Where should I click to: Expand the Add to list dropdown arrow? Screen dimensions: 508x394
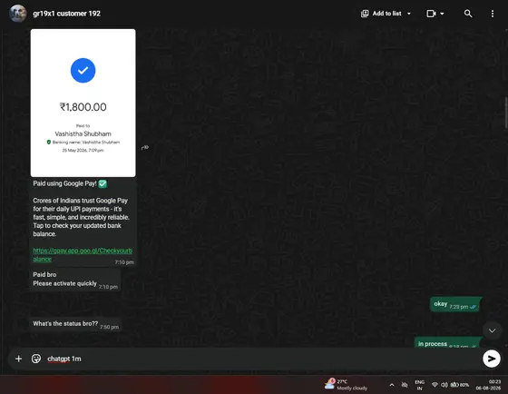pyautogui.click(x=409, y=14)
